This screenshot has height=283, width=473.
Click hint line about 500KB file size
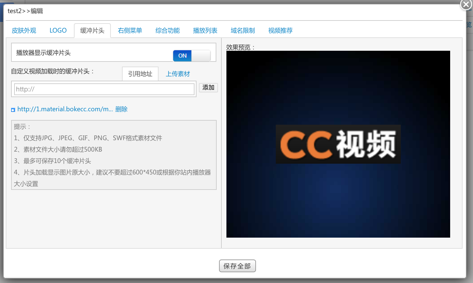pyautogui.click(x=58, y=150)
